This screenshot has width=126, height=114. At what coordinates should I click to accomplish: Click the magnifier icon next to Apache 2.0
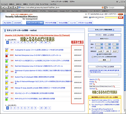click(x=99, y=79)
